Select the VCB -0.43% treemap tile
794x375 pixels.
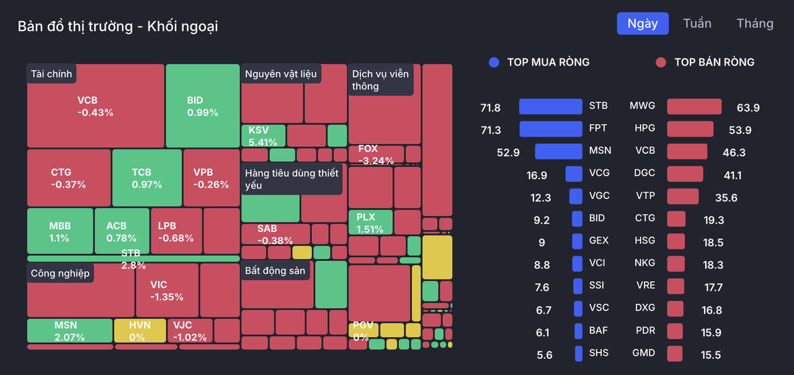[96, 106]
